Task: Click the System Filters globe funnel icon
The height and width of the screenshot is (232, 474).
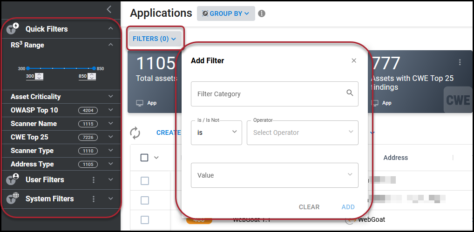Action: (13, 198)
